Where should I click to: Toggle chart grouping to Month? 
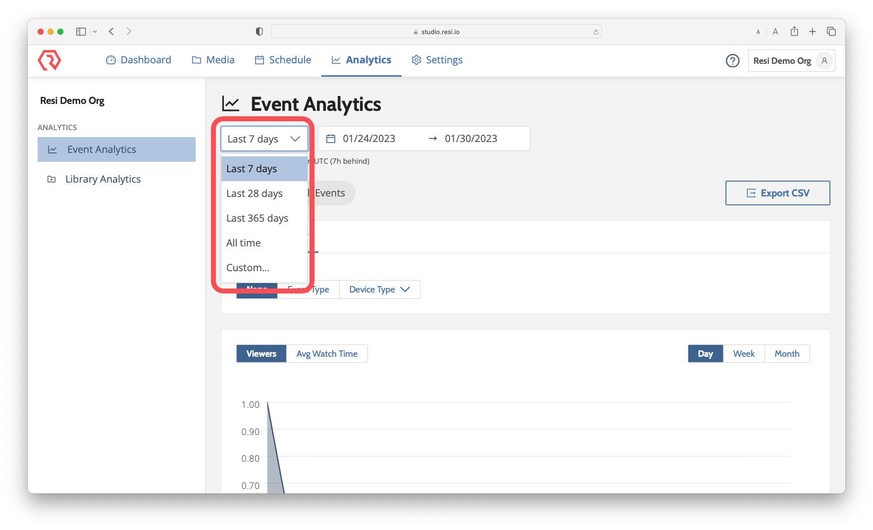[787, 354]
